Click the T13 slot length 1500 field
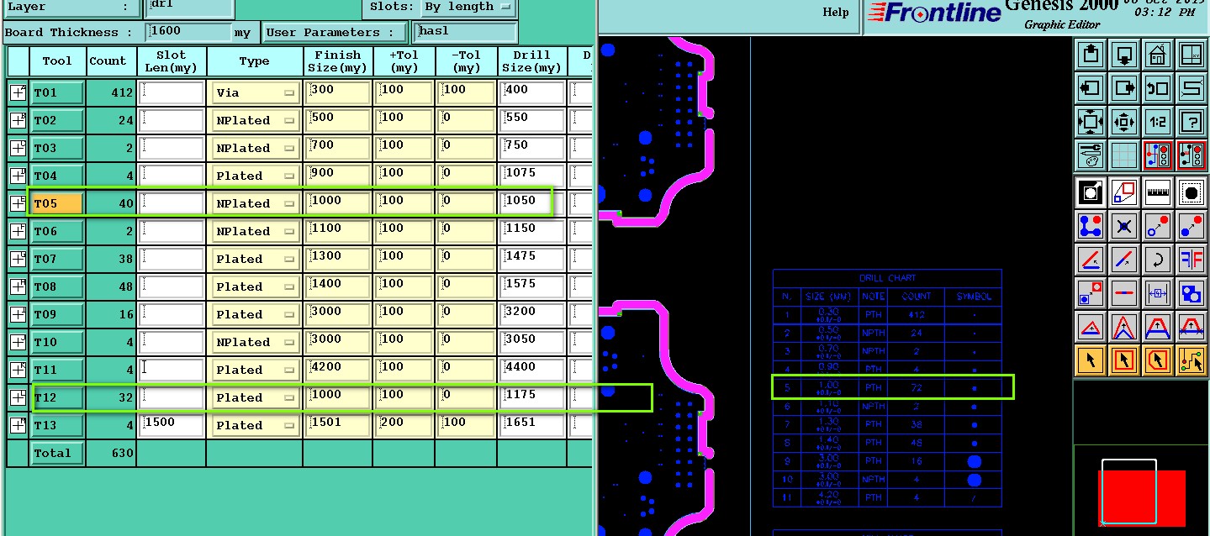The width and height of the screenshot is (1210, 536). [x=172, y=425]
